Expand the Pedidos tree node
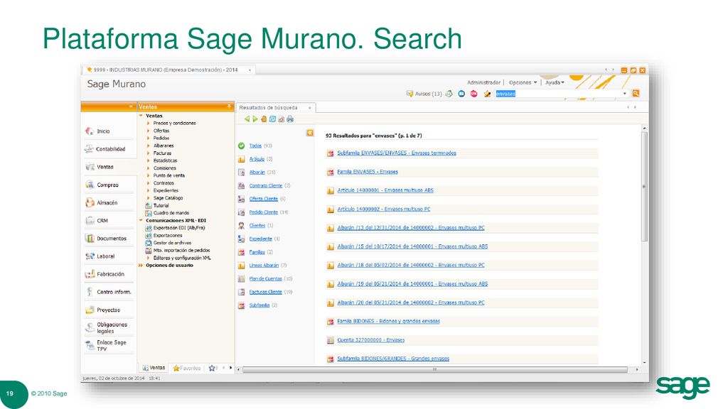The width and height of the screenshot is (728, 409). 148,138
